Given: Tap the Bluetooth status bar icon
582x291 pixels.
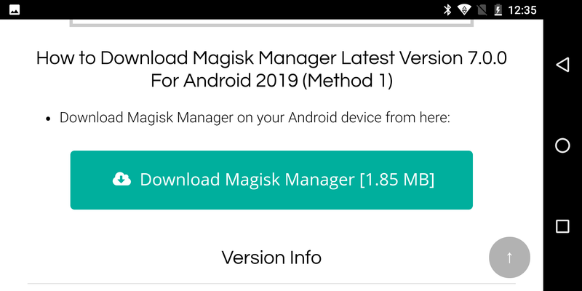Looking at the screenshot, I should [x=447, y=9].
